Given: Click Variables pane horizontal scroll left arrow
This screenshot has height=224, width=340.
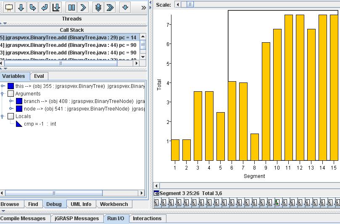Looking at the screenshot, I should click(x=2, y=193).
